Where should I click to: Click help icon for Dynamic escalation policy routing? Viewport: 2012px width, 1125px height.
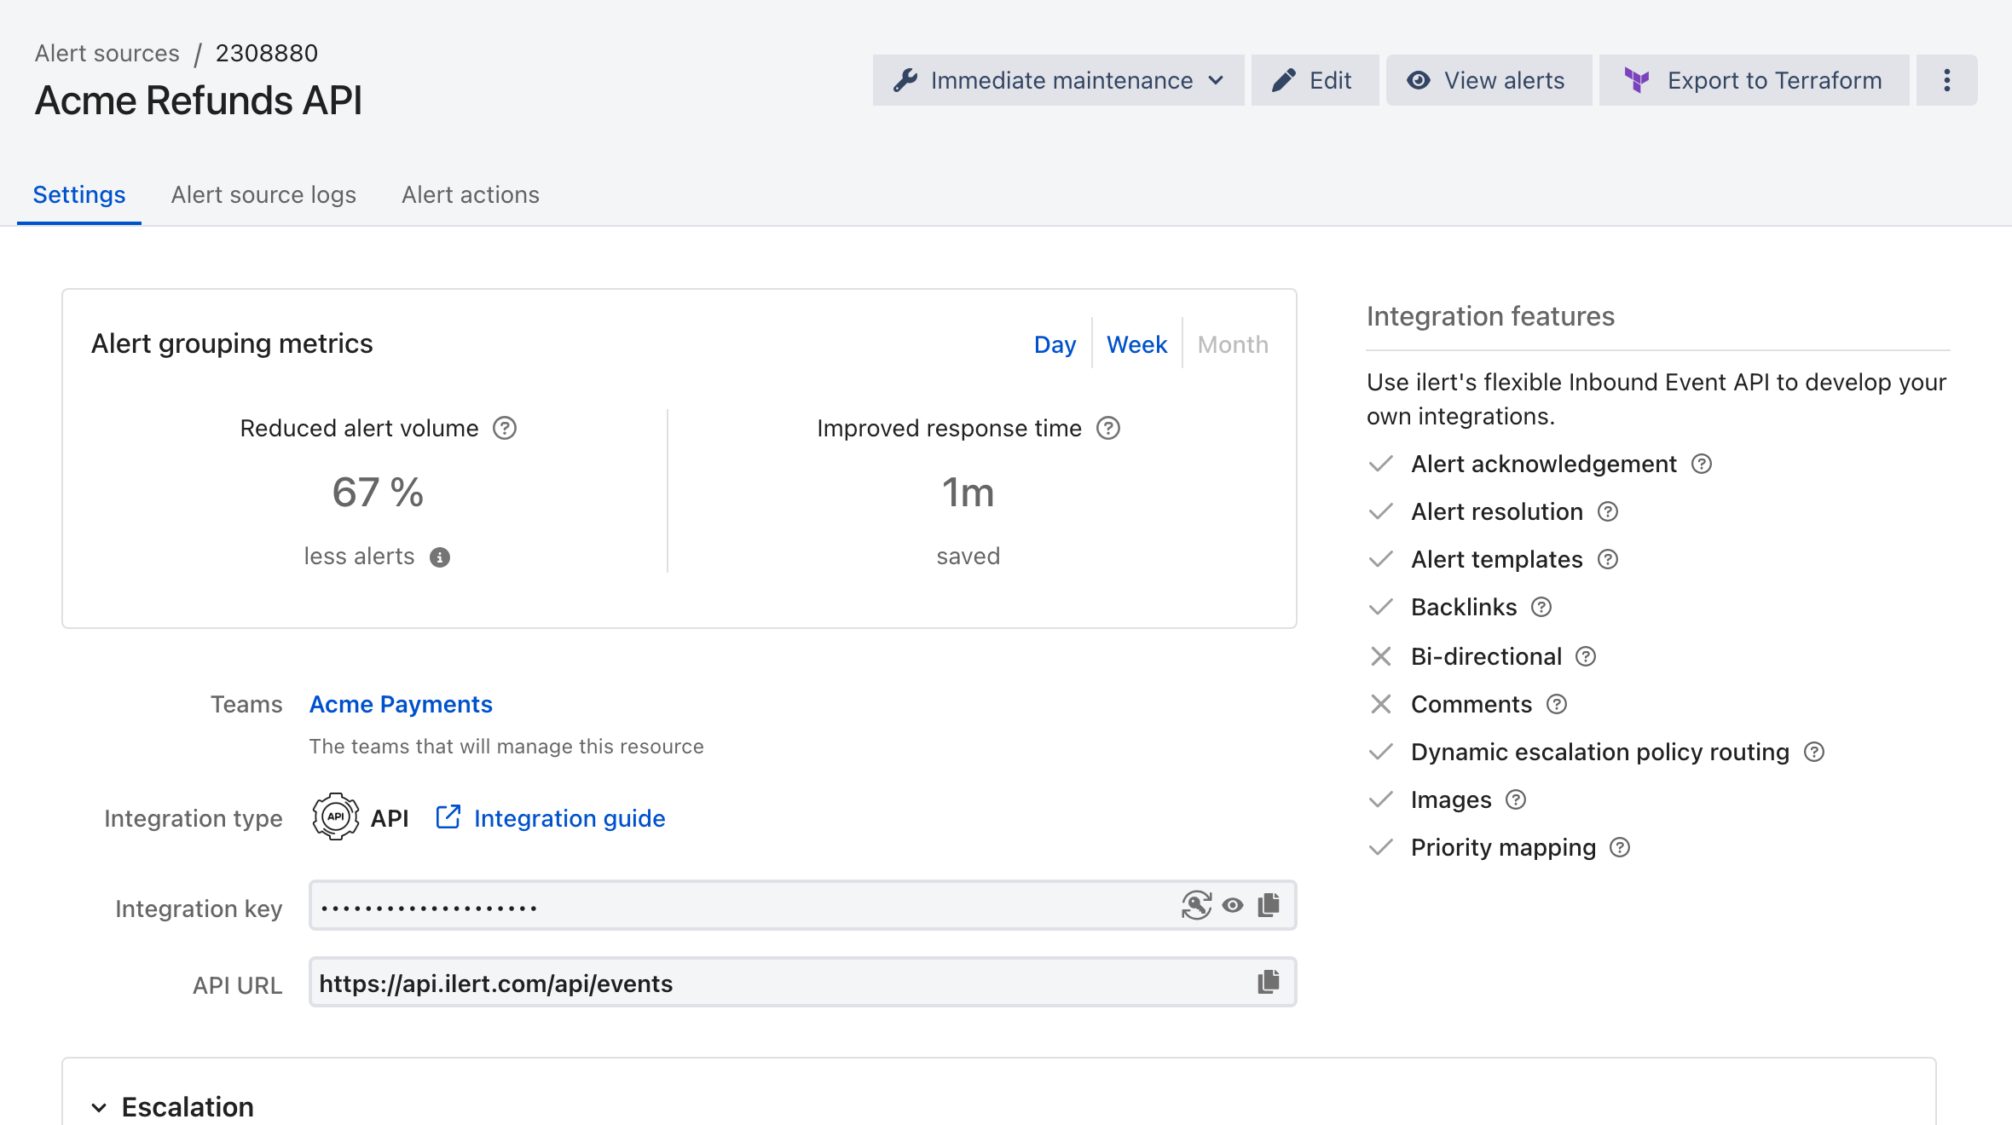1814,752
